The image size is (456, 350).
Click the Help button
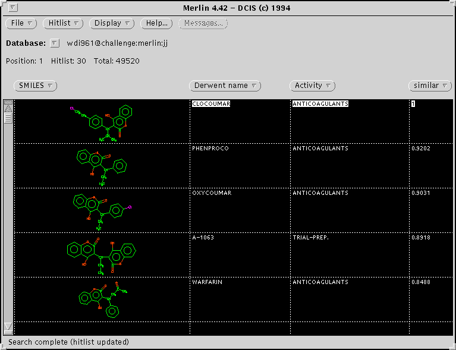156,23
